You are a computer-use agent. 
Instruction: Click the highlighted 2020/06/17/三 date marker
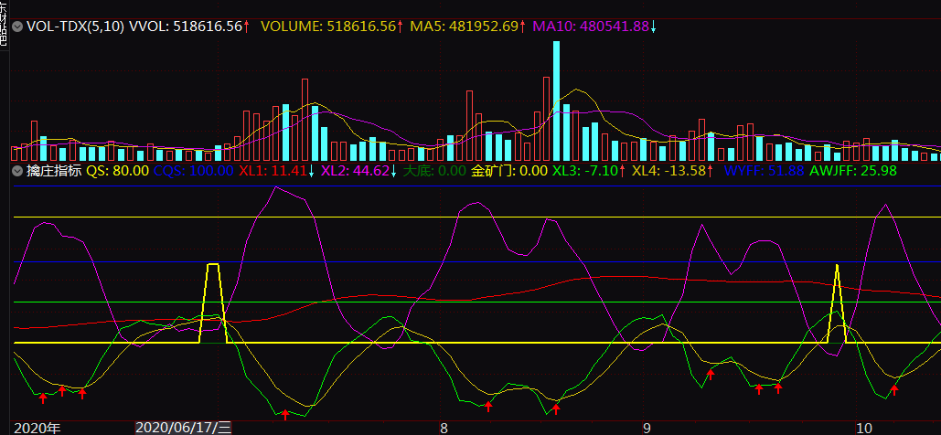pyautogui.click(x=184, y=428)
